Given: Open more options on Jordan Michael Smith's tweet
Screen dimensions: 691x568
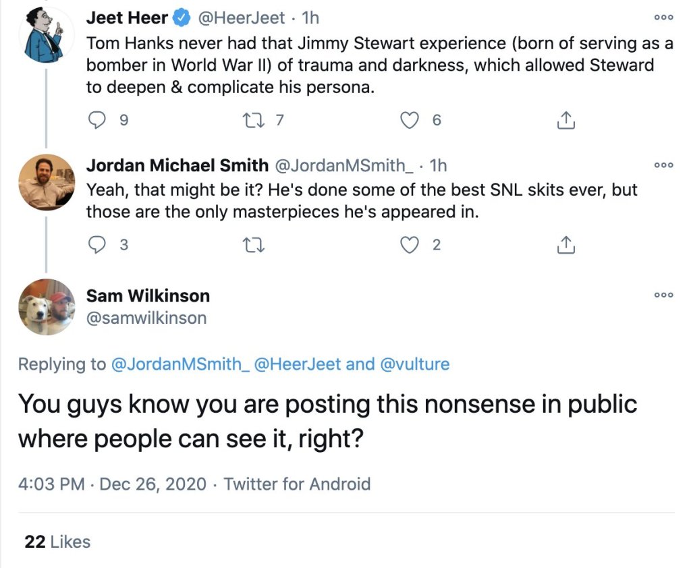Looking at the screenshot, I should point(663,165).
